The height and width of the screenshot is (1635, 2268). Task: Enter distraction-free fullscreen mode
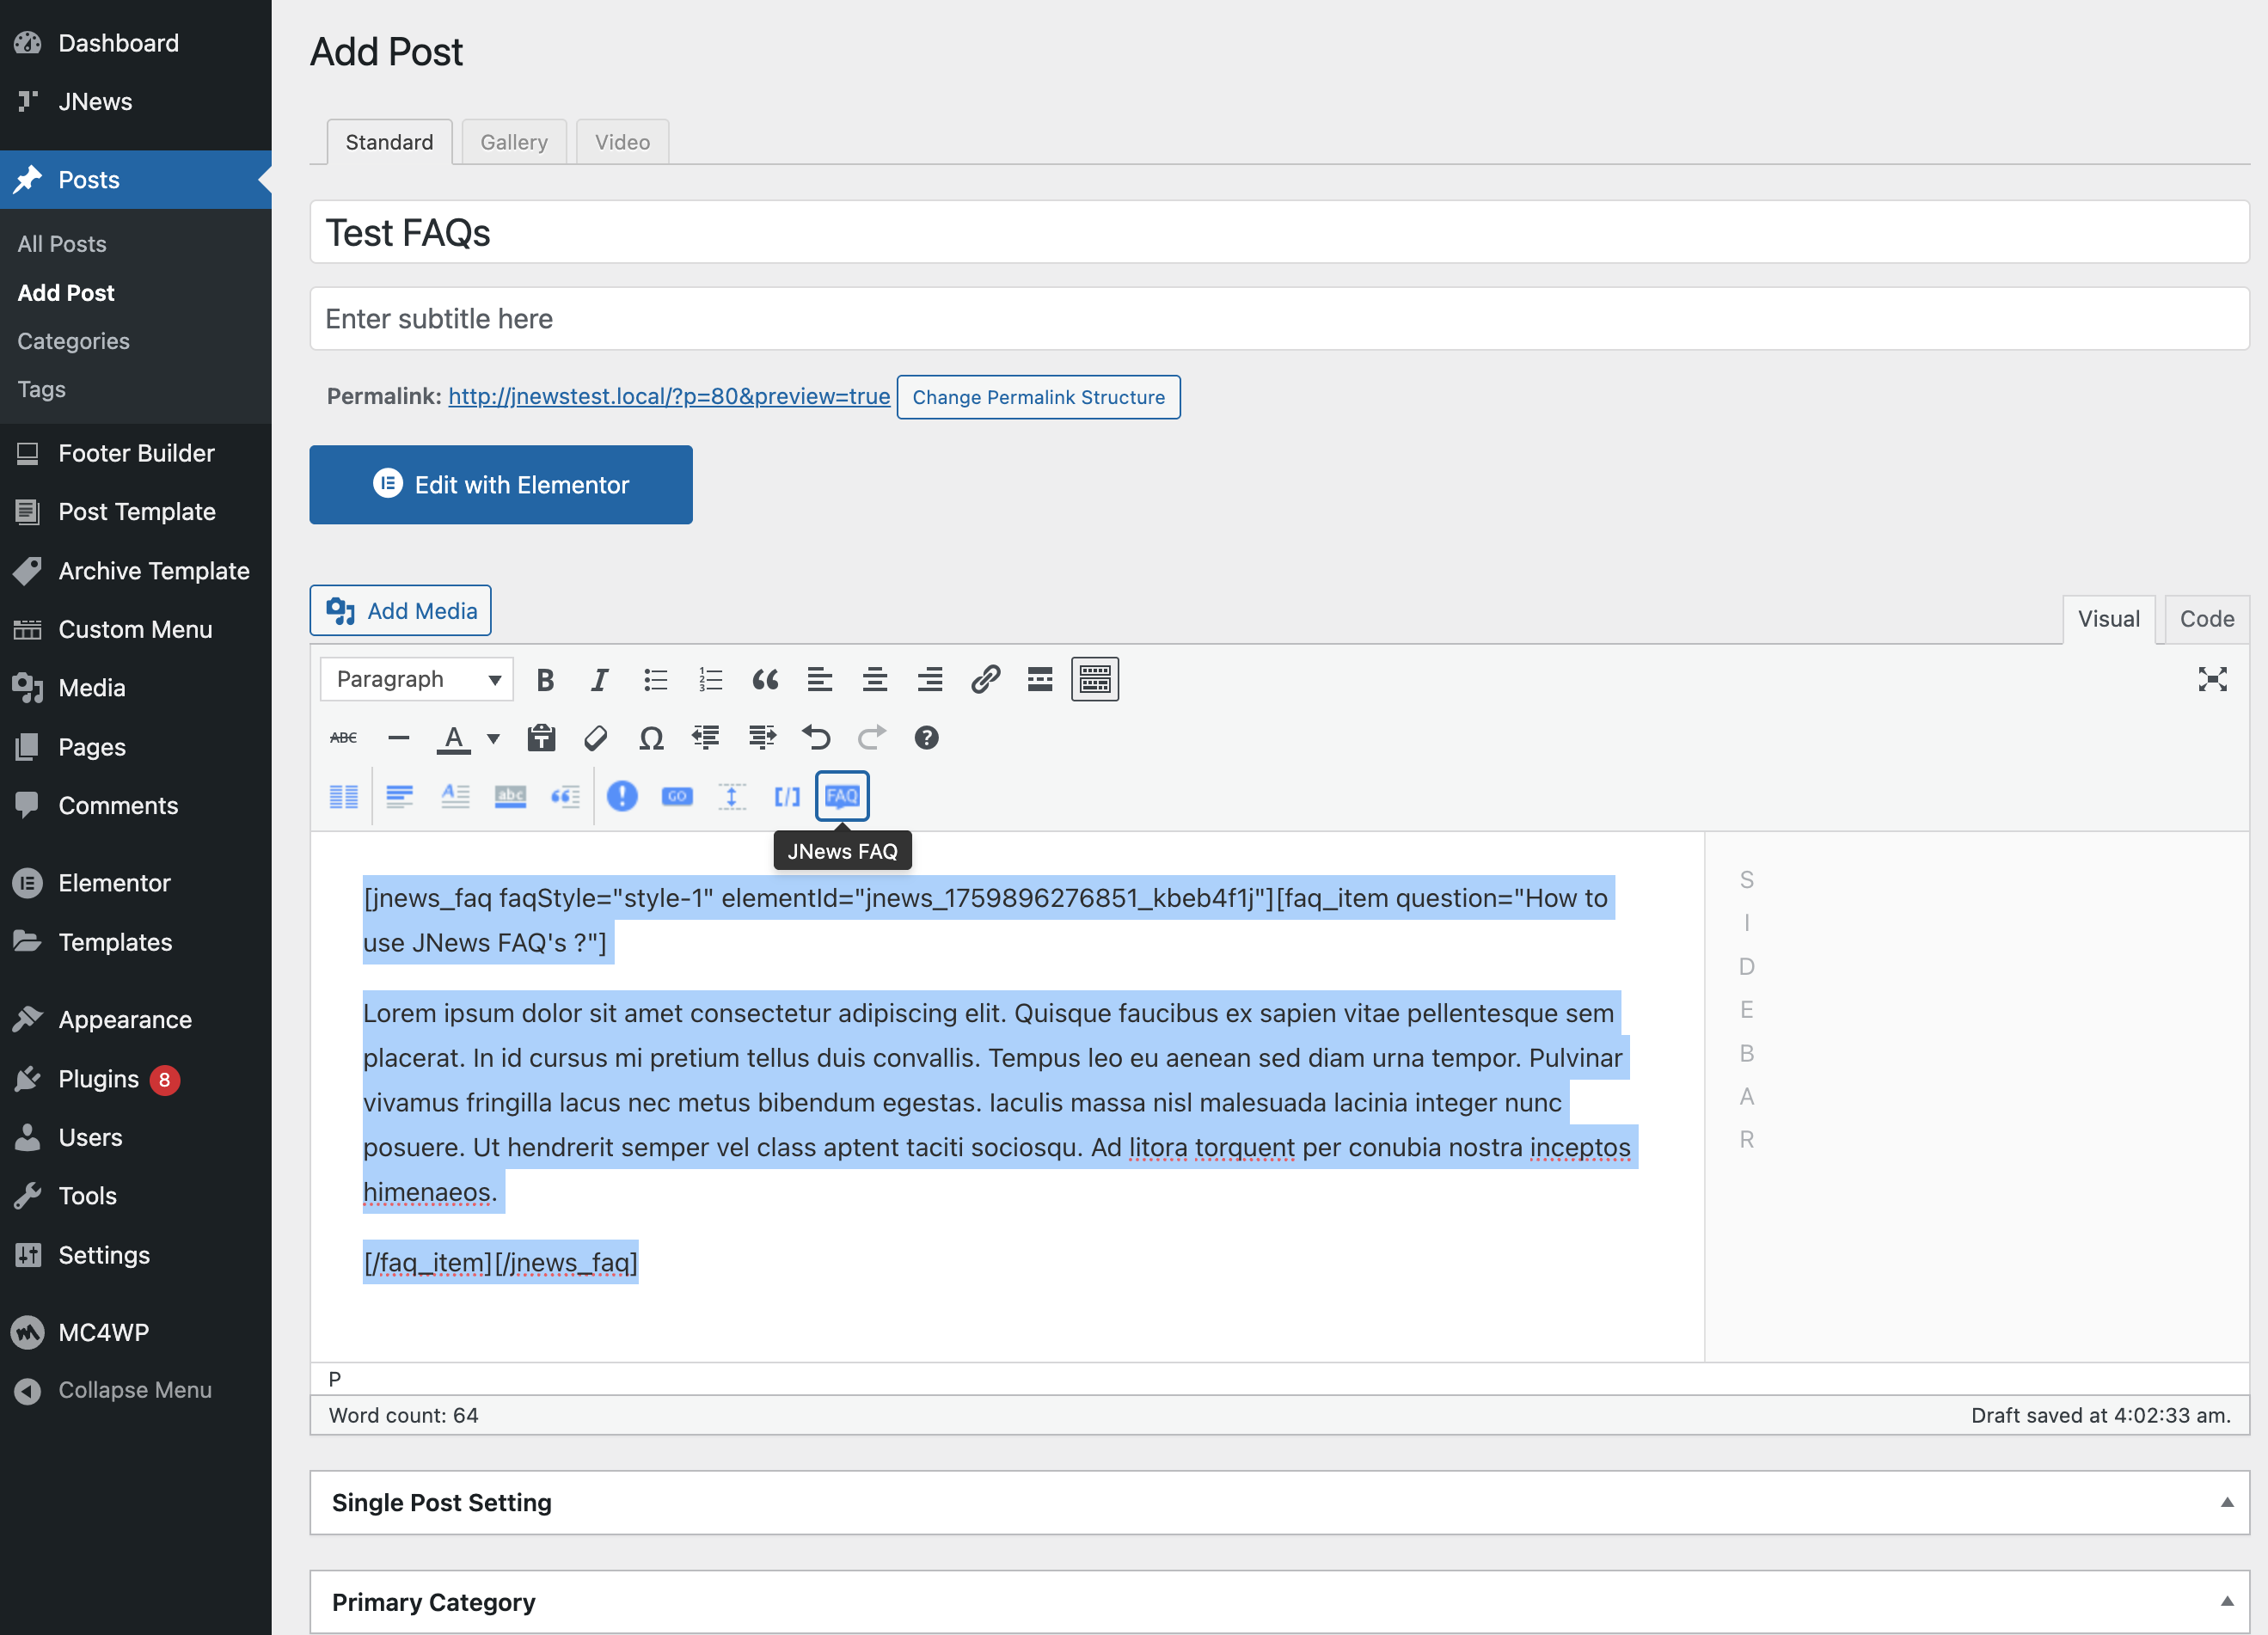(x=2212, y=680)
